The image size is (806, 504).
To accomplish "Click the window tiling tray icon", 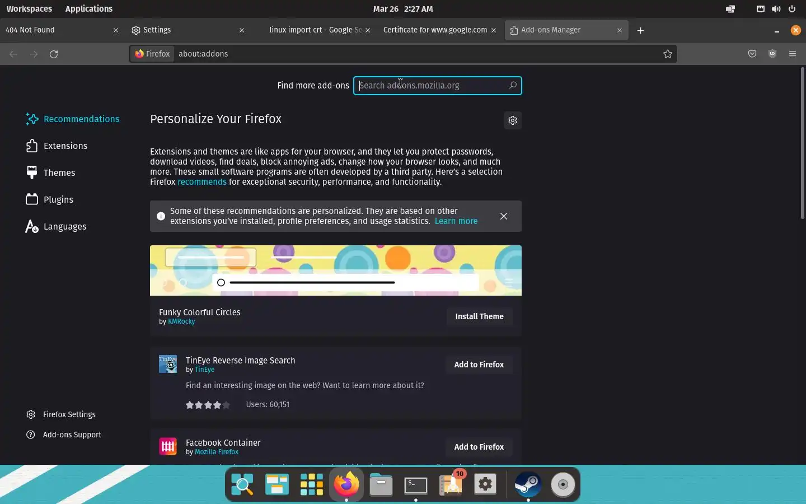I will click(730, 9).
